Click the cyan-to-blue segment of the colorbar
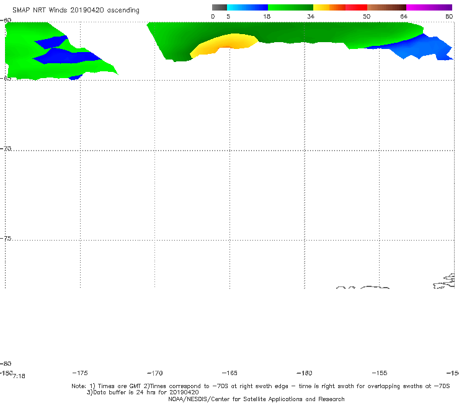 tap(247, 7)
